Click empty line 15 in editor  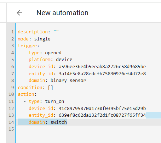point(88,129)
